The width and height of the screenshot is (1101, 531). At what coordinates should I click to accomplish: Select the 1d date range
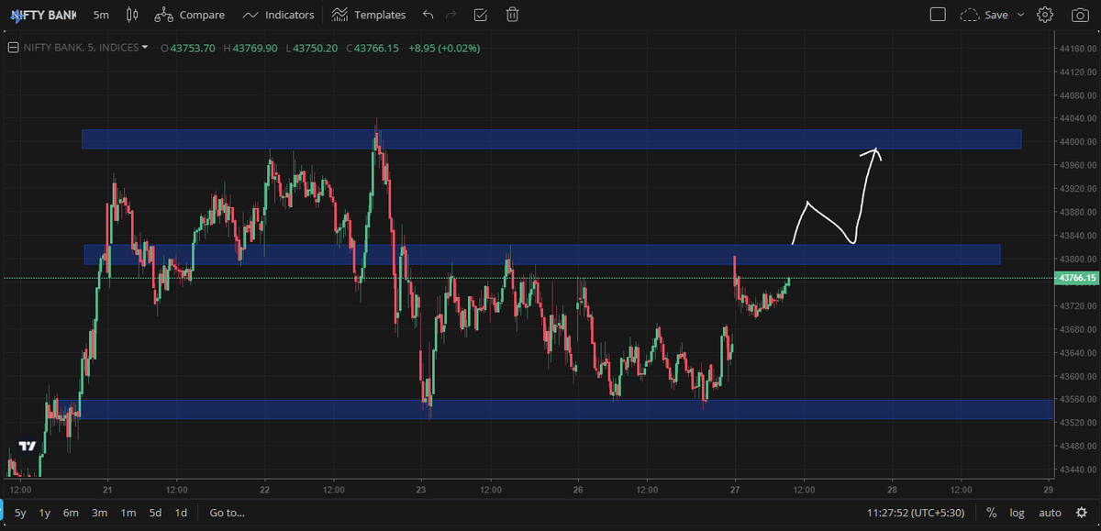[x=181, y=513]
